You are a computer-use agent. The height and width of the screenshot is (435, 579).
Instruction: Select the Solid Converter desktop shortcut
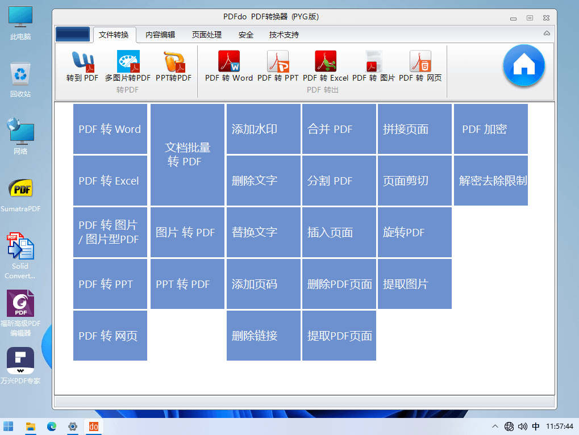click(x=20, y=256)
